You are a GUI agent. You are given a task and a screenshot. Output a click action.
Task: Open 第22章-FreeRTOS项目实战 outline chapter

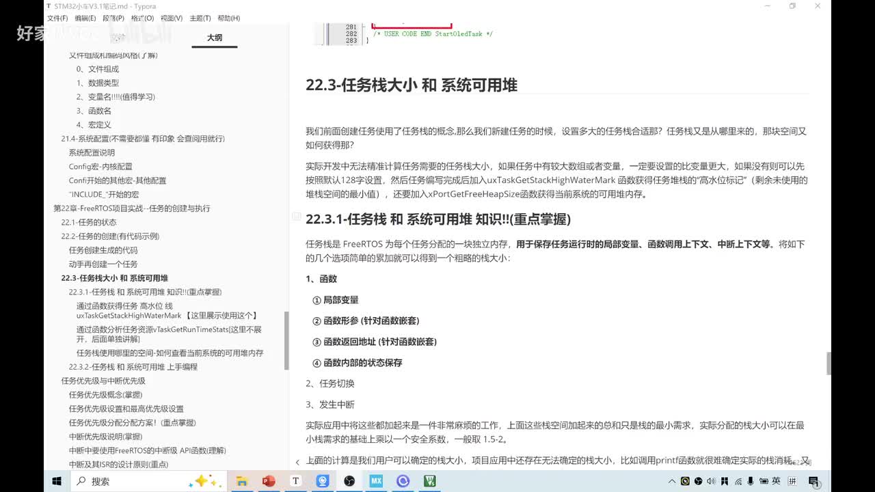(x=132, y=208)
